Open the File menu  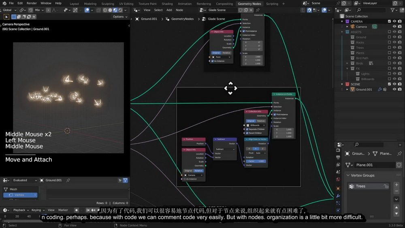point(11,3)
